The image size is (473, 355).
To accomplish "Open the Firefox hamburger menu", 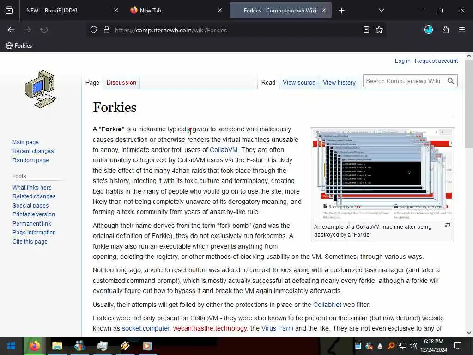I will [461, 30].
